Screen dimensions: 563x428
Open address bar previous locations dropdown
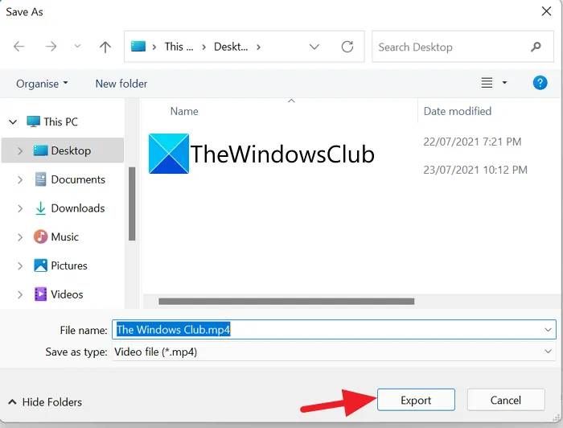[314, 47]
